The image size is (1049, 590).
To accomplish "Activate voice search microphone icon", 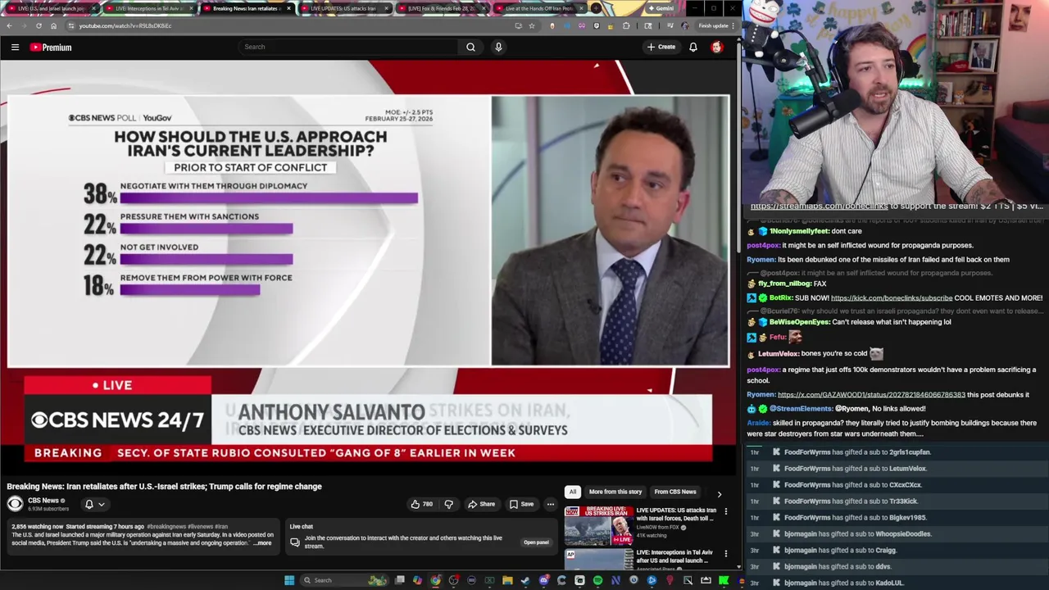I will (498, 47).
